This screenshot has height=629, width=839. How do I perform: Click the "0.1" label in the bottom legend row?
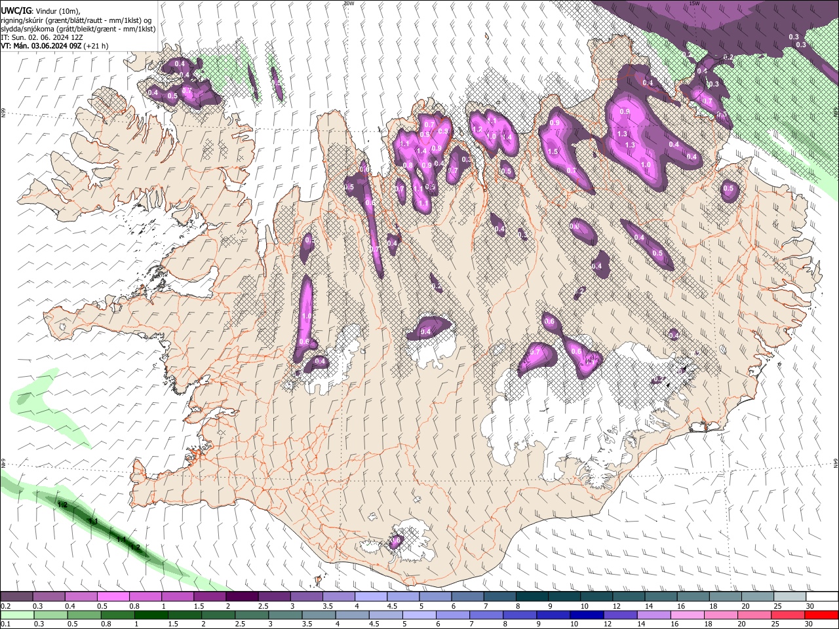5,624
